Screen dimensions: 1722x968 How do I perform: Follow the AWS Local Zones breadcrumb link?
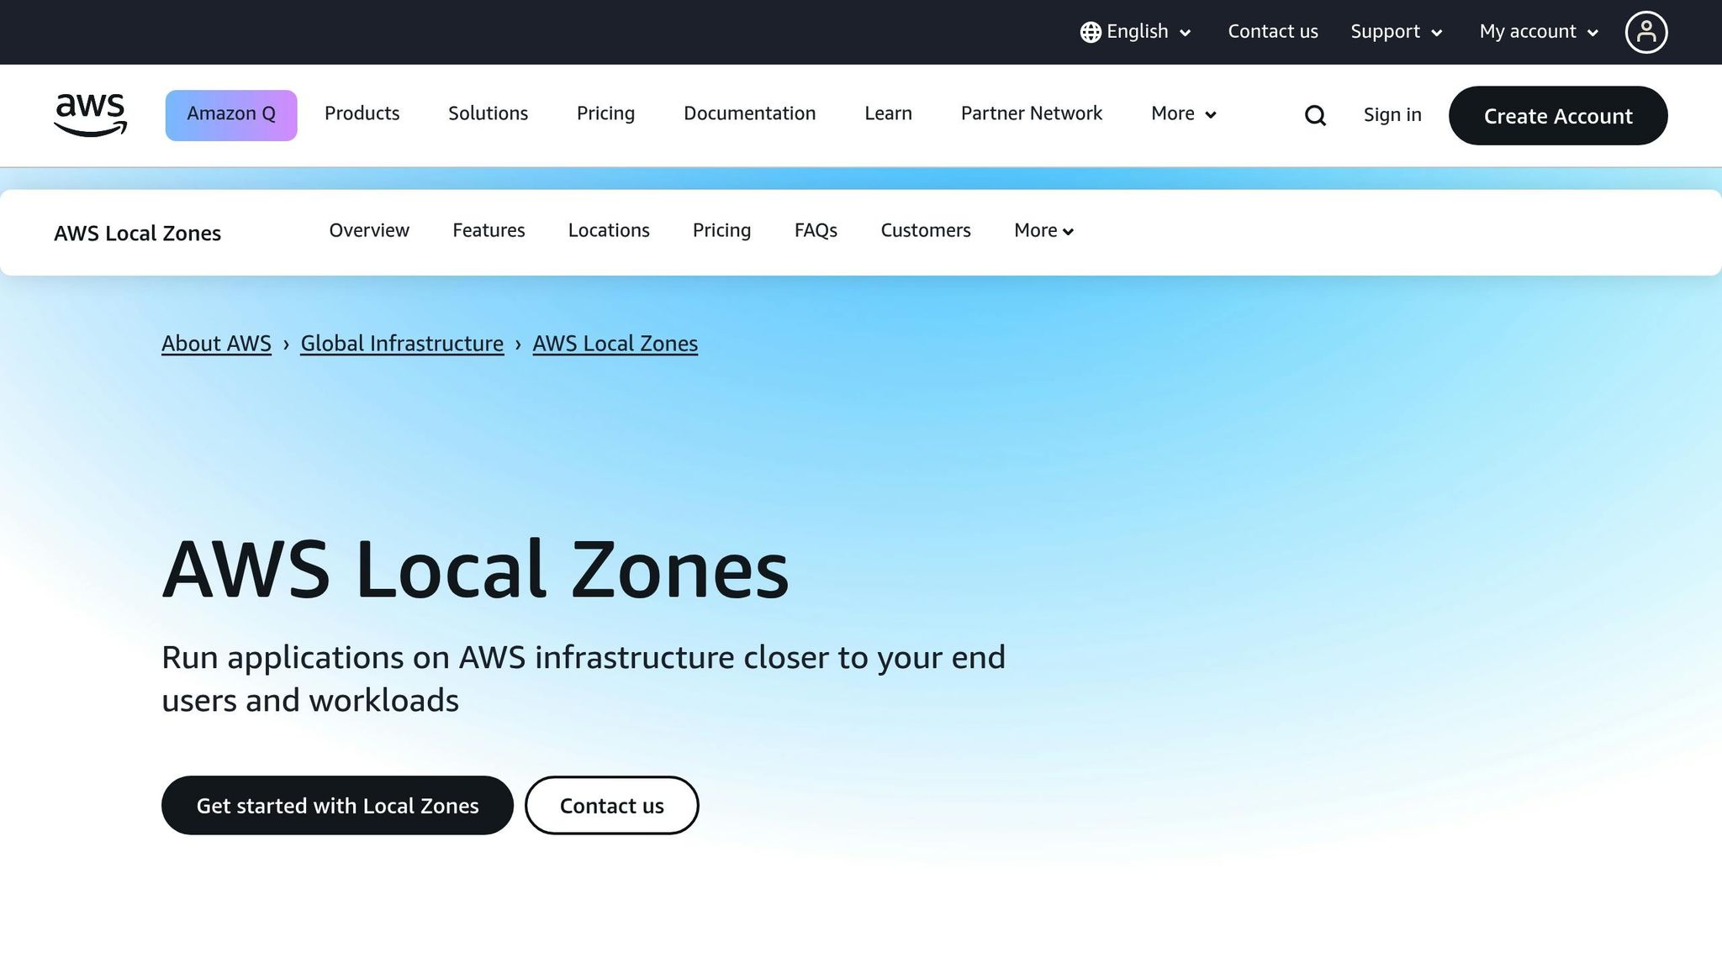[x=615, y=344]
